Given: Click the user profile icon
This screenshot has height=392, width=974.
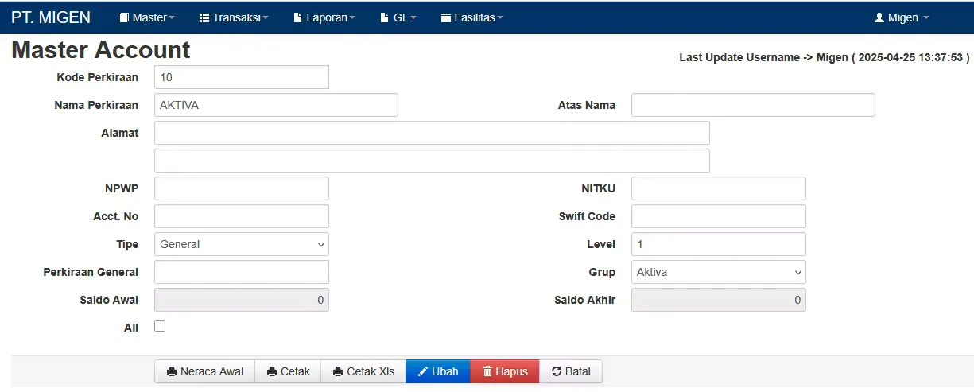Looking at the screenshot, I should (879, 17).
